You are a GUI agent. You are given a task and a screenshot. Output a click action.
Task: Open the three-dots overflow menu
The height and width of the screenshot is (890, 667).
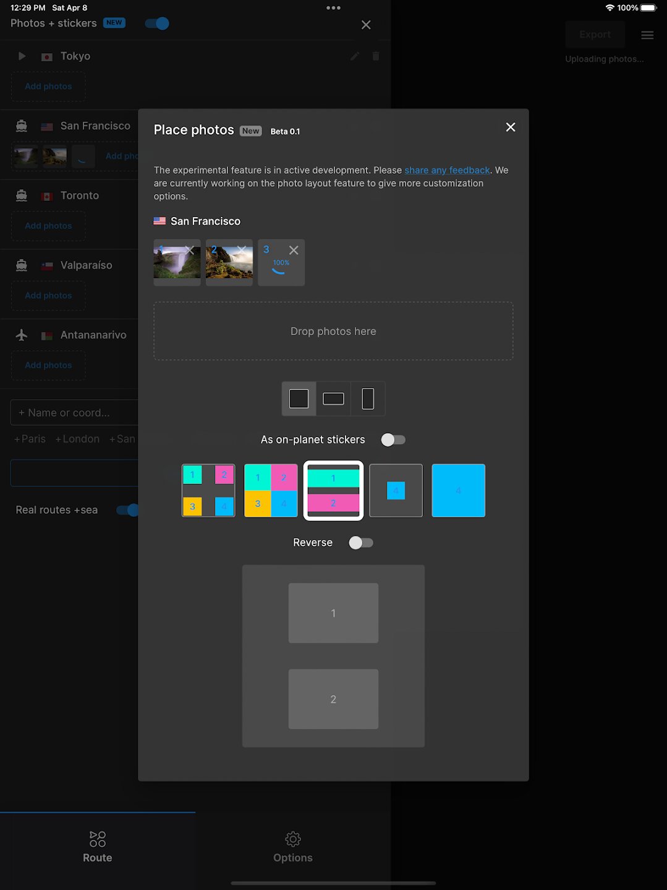(x=333, y=8)
